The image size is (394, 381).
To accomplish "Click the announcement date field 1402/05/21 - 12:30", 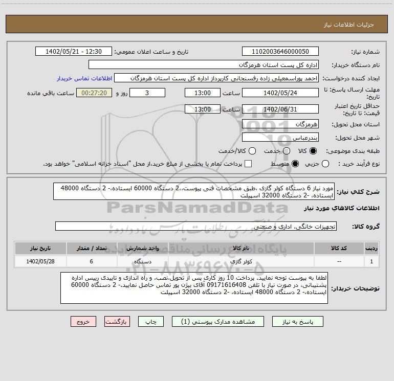I will 74,52.
